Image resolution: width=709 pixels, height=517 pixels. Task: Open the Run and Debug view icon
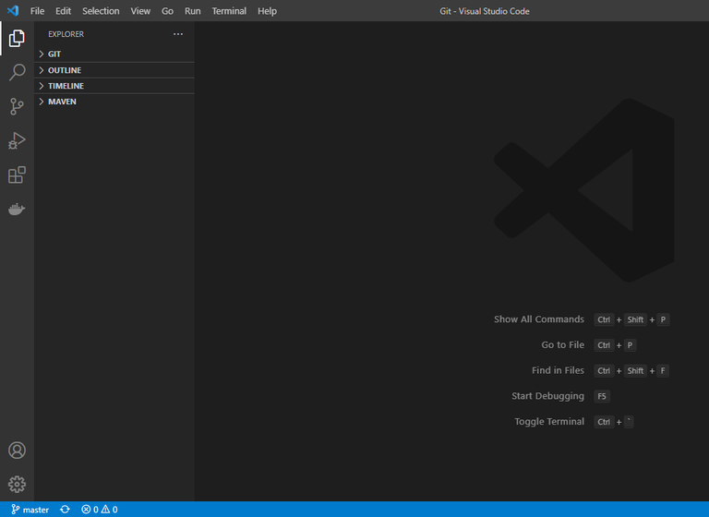tap(17, 140)
